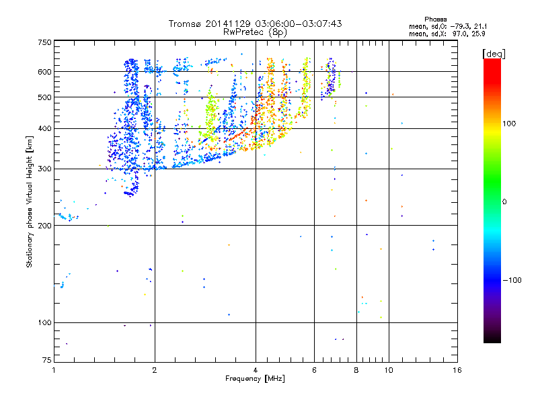Click the 'mean, sd,X: 97.0, 25.9' line

tap(447, 34)
